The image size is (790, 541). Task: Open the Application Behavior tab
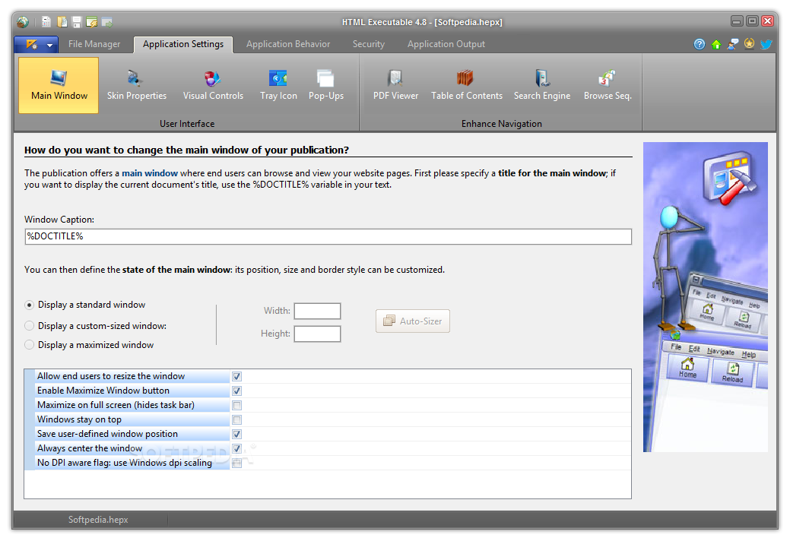point(288,44)
